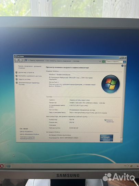Expand the arrow before Панель управления breadcrumb

click(28, 61)
